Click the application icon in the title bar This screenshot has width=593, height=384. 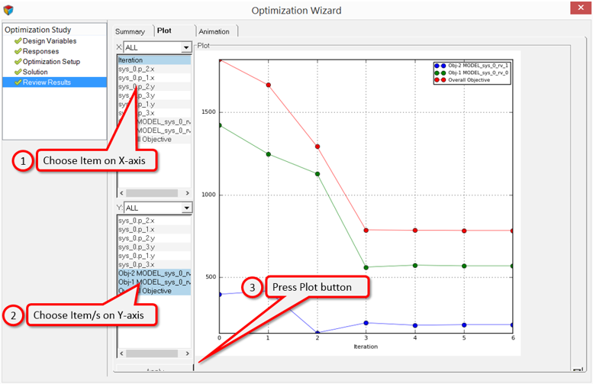[9, 10]
